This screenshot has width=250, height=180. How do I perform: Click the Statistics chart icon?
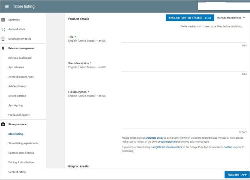click(3, 20)
